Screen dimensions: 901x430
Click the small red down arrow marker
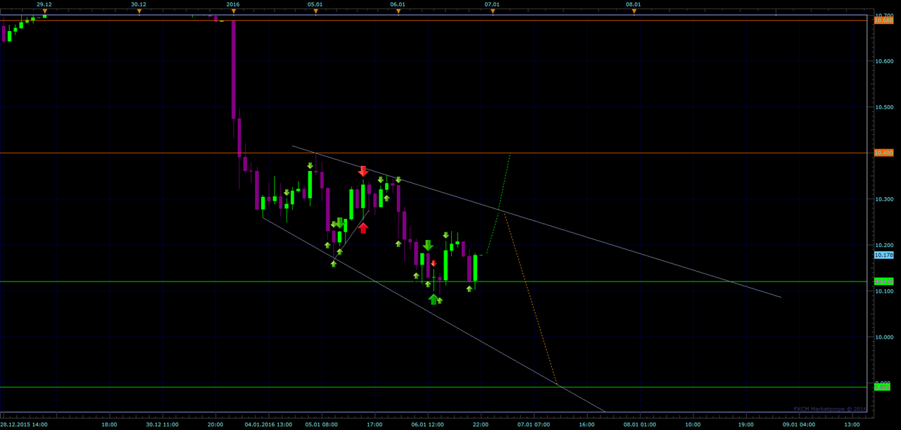[x=434, y=263]
